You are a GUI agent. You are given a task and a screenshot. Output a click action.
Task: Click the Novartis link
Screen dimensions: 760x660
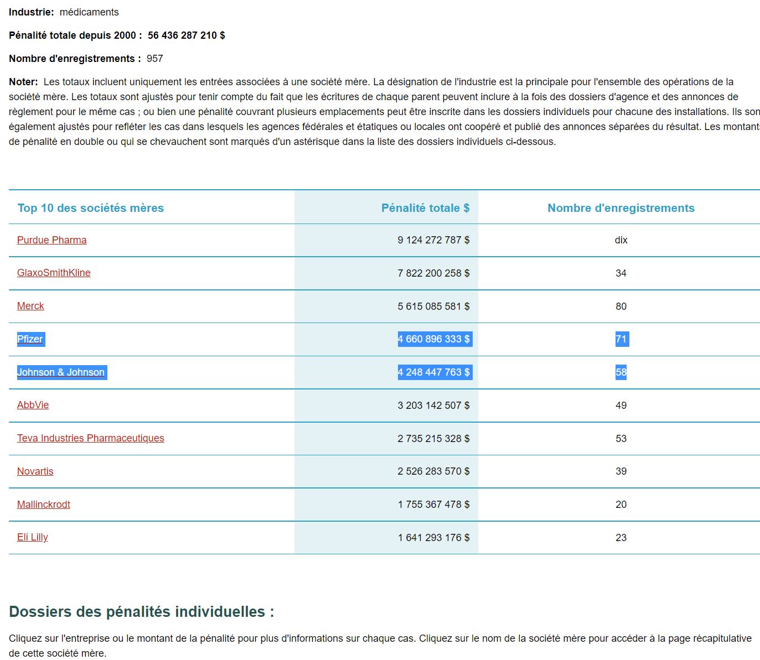coord(35,471)
